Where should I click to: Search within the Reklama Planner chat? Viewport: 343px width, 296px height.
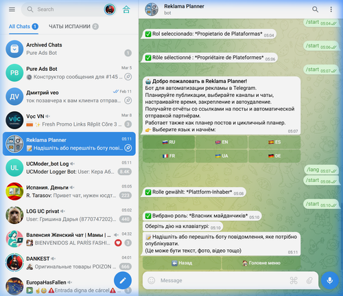(315, 10)
